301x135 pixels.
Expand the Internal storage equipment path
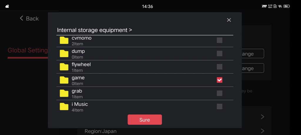(94, 30)
